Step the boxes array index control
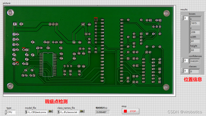The width and height of the screenshot is (206, 116). 182,18
